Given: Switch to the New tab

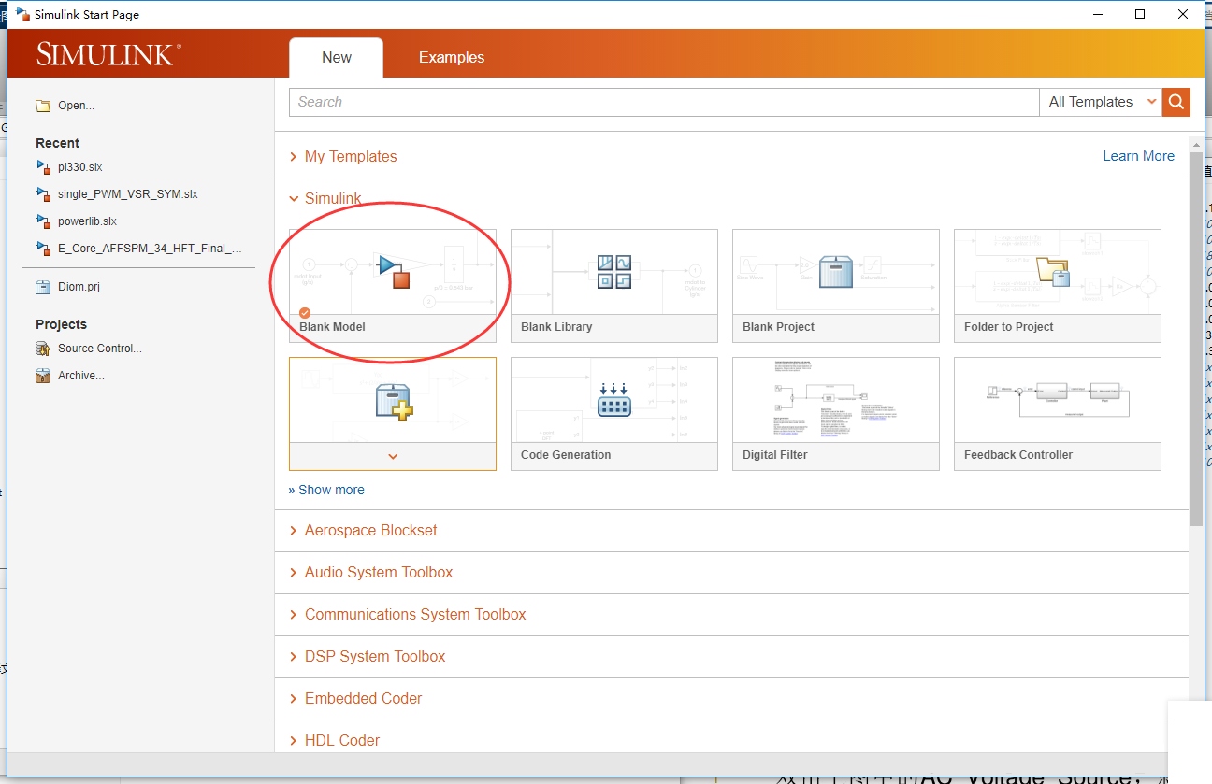Looking at the screenshot, I should (x=337, y=57).
